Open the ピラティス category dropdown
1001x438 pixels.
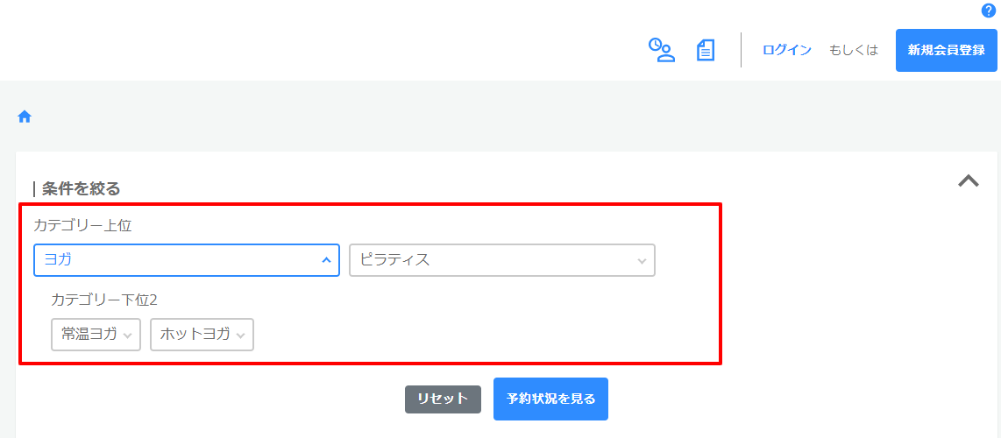coord(501,260)
